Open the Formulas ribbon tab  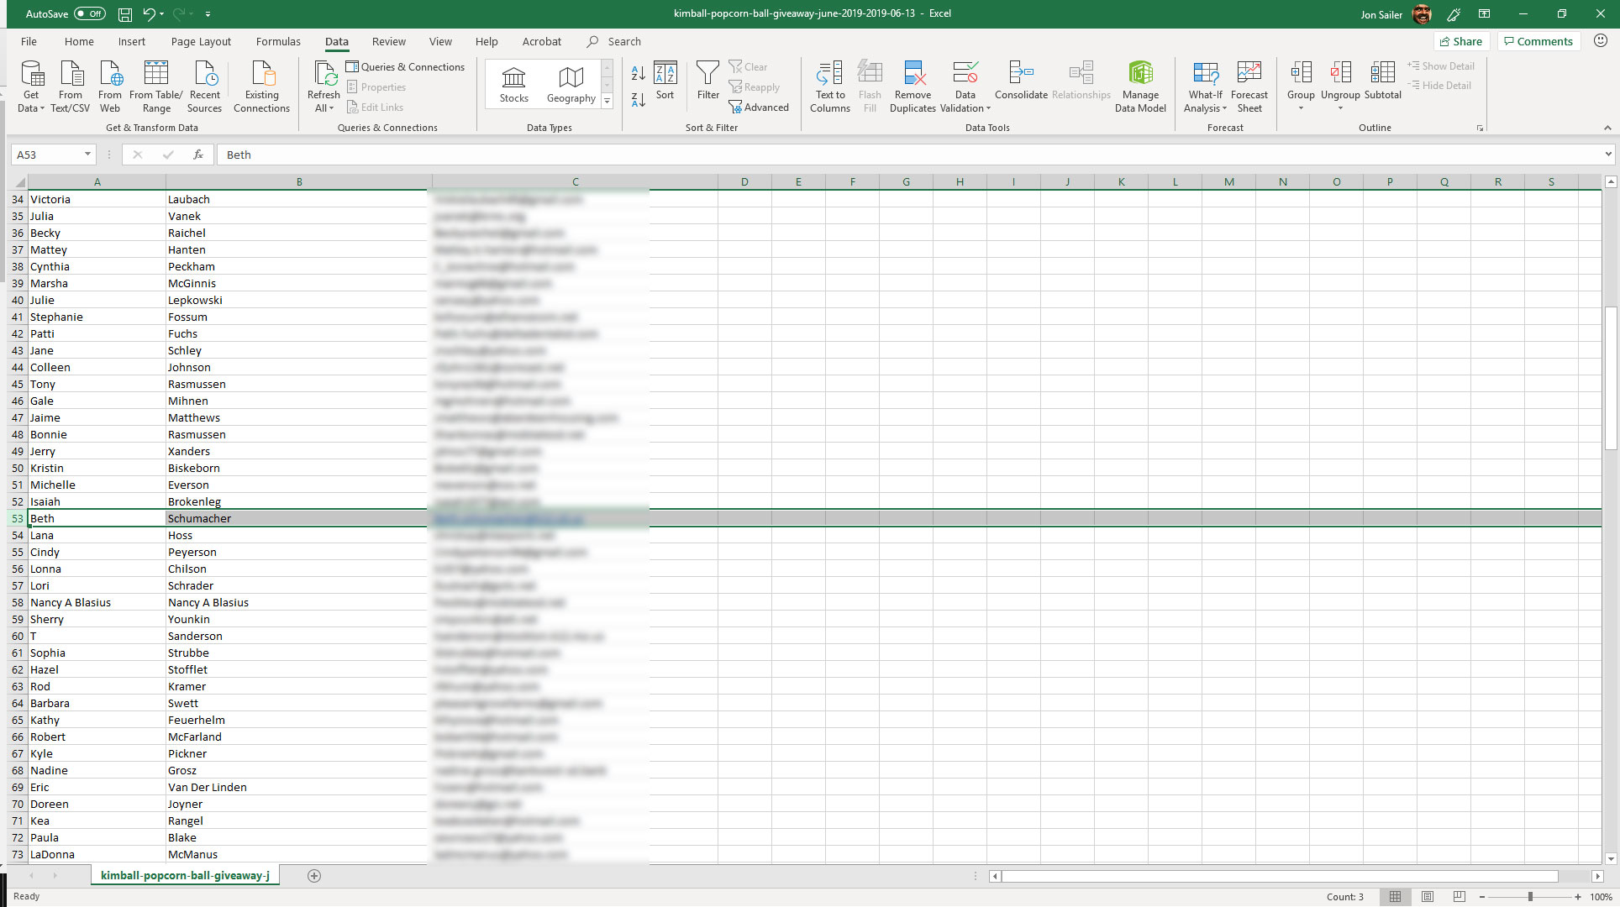click(278, 41)
